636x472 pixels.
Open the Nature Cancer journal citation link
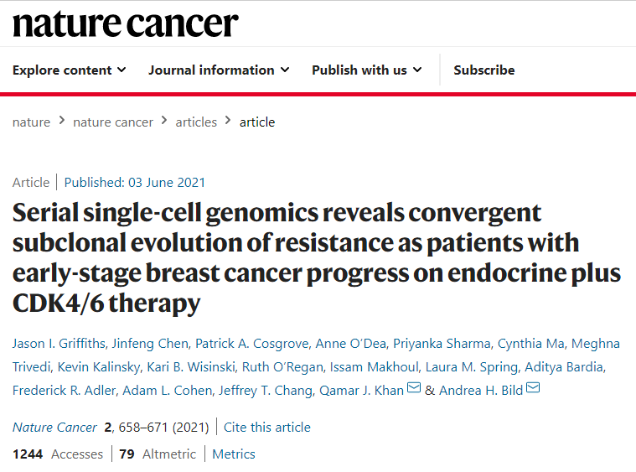point(54,428)
